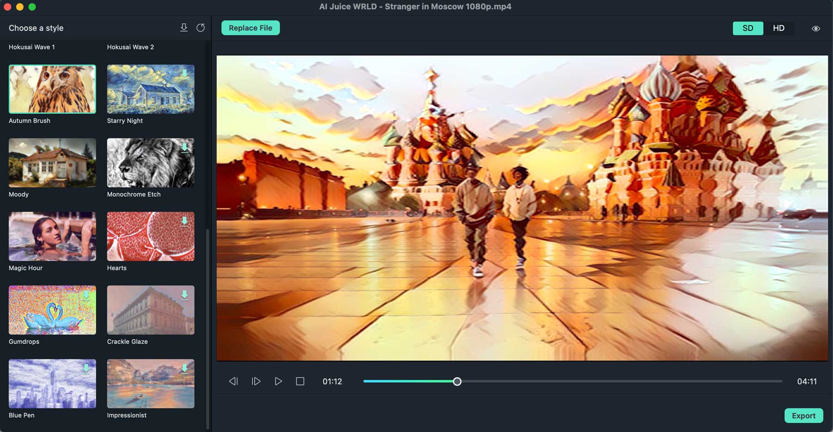Step back one frame with previous-frame icon
Screen dimensions: 833x432
point(234,381)
